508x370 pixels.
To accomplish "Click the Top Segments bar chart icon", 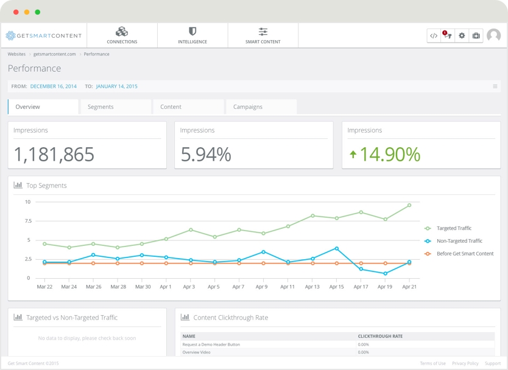I will click(x=18, y=185).
